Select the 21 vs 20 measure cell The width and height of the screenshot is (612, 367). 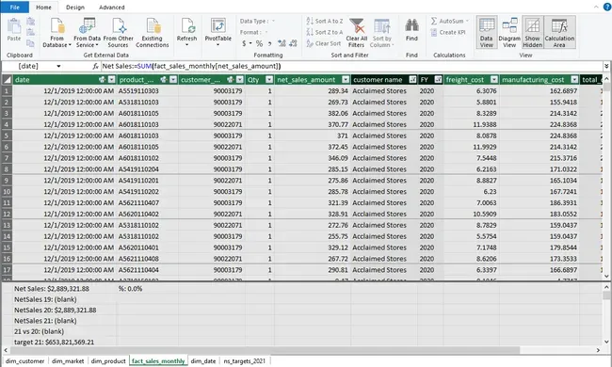coord(64,331)
